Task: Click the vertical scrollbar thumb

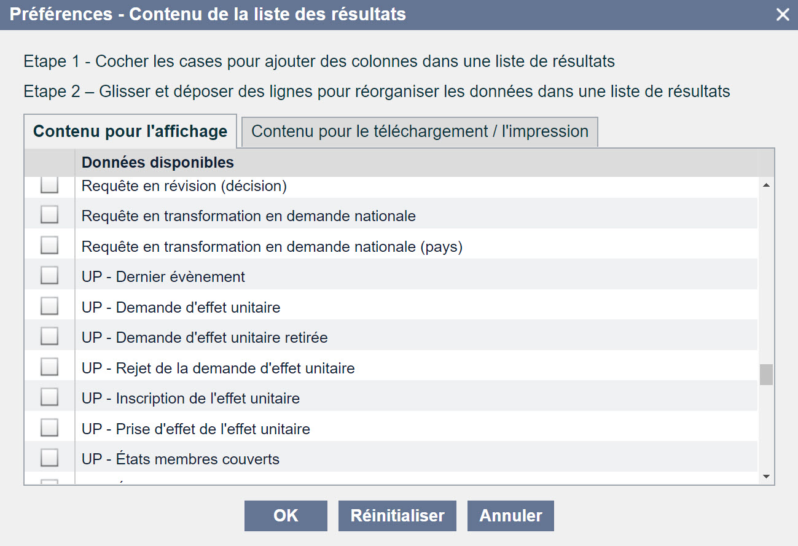Action: [x=766, y=375]
